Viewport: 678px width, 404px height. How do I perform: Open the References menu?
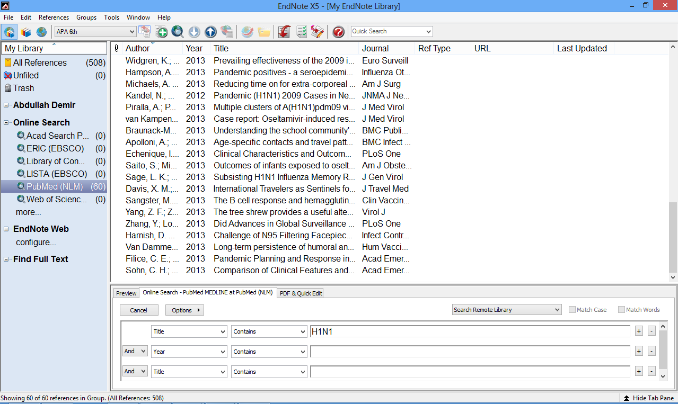(x=54, y=17)
